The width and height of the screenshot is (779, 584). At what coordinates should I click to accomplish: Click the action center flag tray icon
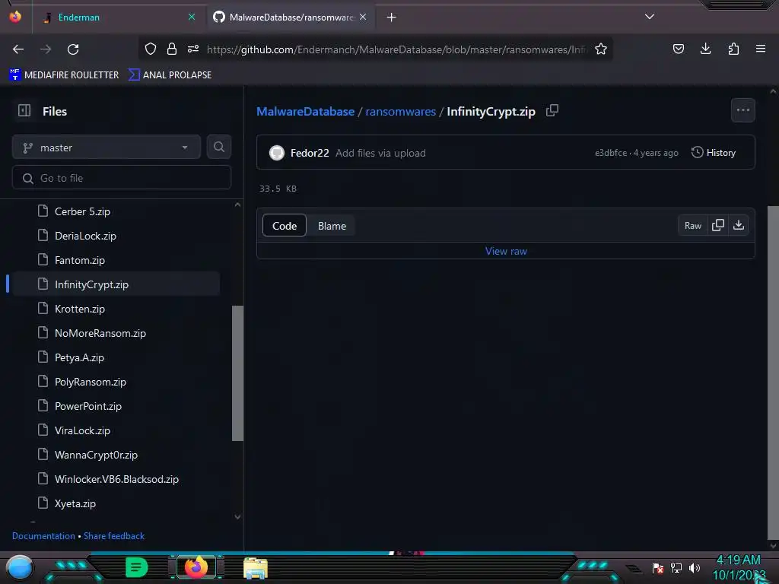[x=658, y=567]
